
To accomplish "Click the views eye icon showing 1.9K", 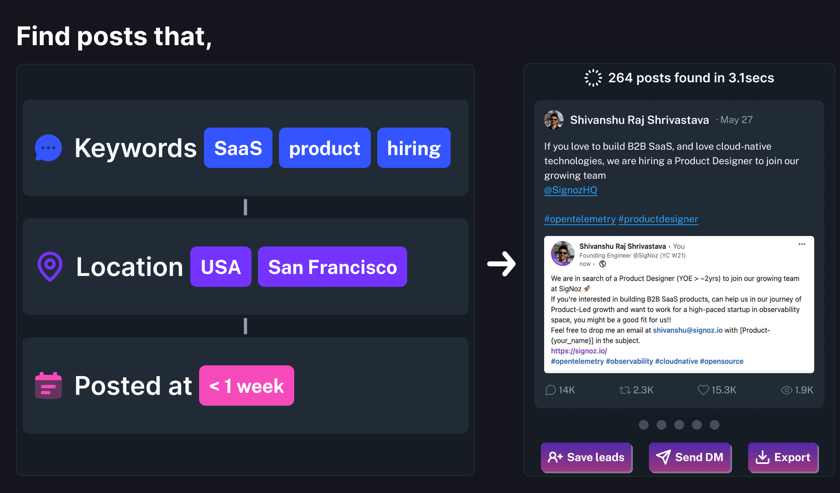I will [x=786, y=390].
